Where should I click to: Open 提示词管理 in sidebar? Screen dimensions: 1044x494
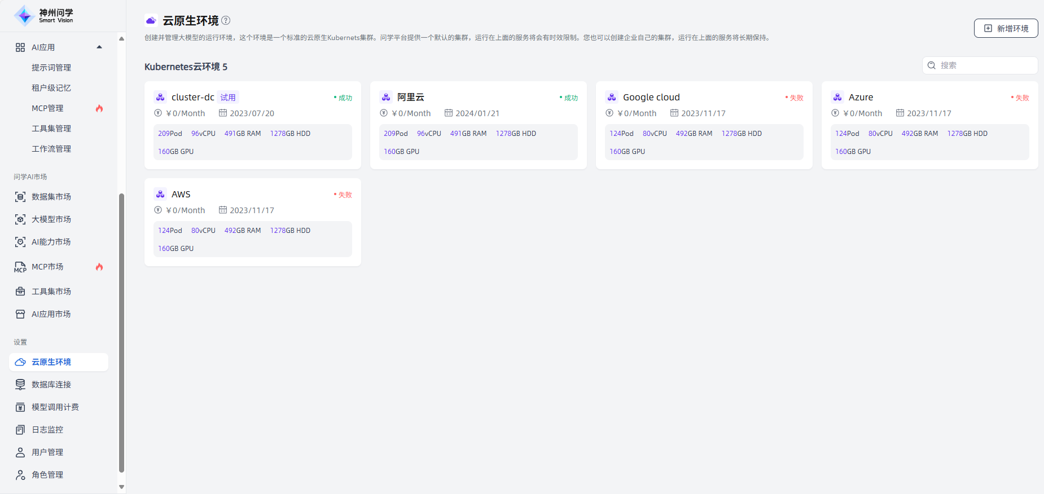[51, 68]
